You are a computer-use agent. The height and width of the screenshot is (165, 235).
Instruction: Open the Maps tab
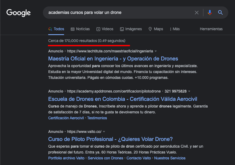click(x=156, y=29)
